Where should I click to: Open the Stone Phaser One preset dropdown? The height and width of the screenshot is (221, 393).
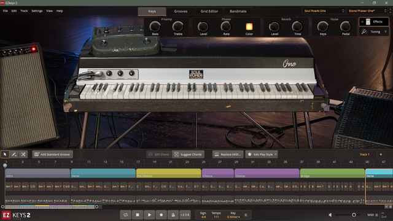[367, 11]
